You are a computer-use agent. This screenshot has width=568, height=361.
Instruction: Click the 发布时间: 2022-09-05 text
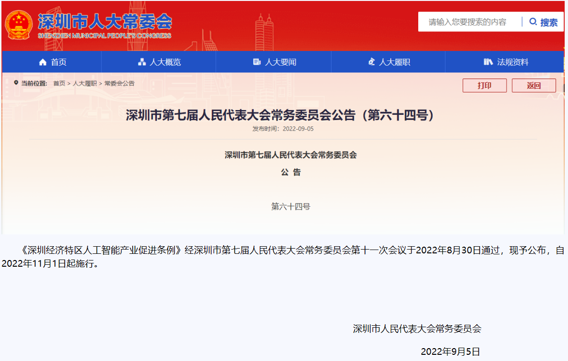pyautogui.click(x=283, y=129)
